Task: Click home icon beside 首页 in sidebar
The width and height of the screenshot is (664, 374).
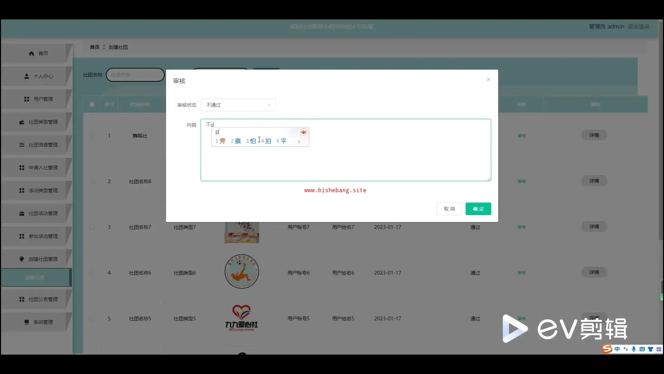Action: [31, 53]
